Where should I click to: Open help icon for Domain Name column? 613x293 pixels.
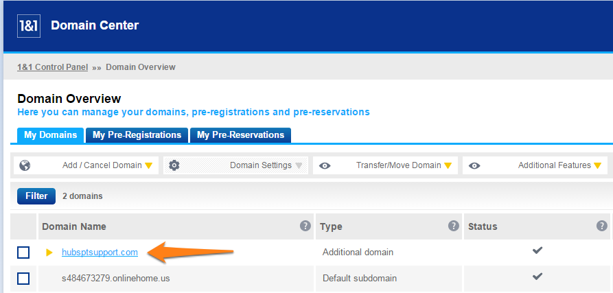coord(305,226)
